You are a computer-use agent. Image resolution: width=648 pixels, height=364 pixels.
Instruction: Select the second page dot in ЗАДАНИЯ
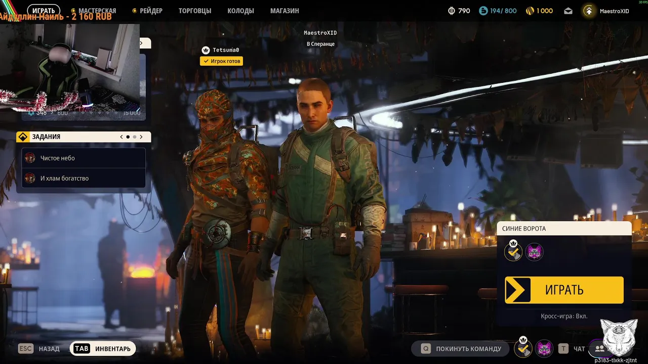click(135, 137)
